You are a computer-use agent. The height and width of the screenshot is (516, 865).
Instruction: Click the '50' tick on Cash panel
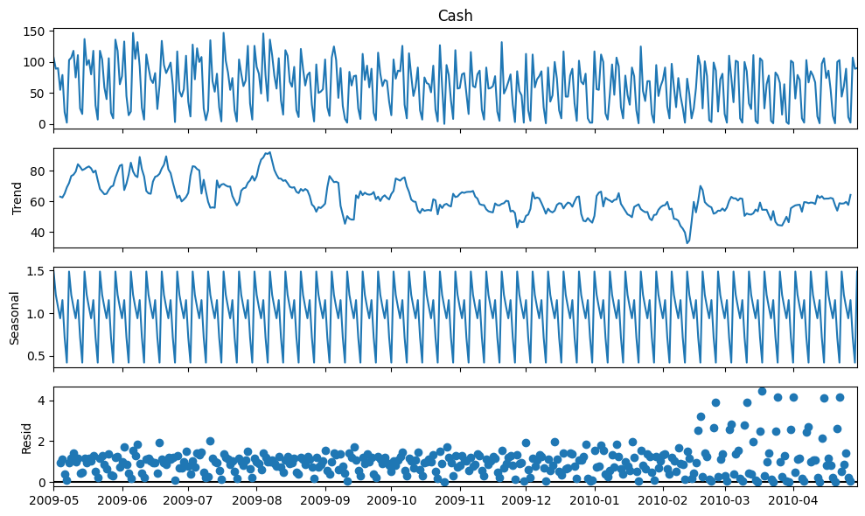click(x=38, y=94)
